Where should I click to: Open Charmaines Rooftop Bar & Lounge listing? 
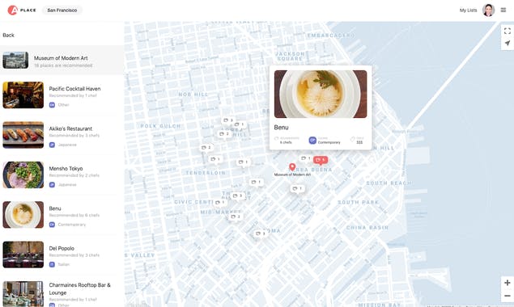coord(60,293)
